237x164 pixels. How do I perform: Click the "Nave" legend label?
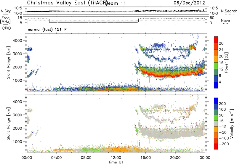tap(225, 21)
